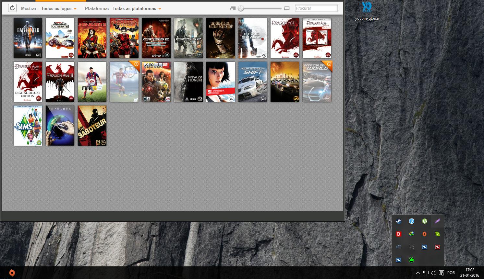Open the taskbar clock showing 17:02
This screenshot has height=279, width=484.
point(469,273)
